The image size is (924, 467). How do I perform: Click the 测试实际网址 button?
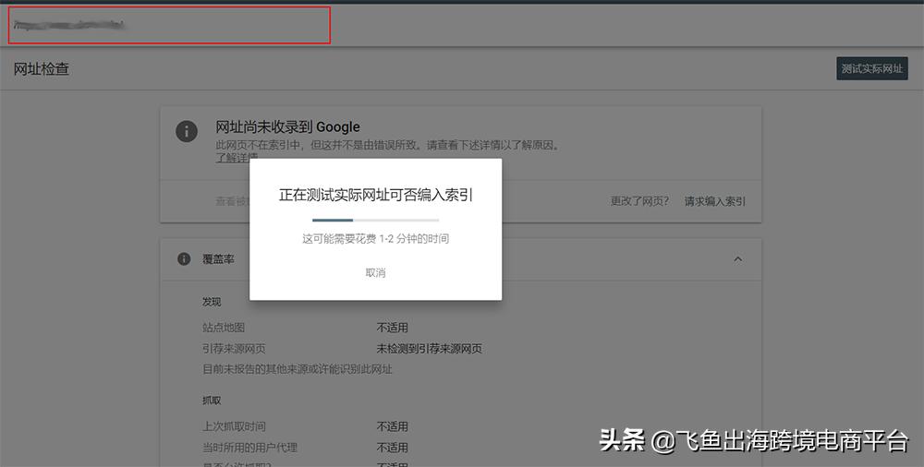coord(871,69)
